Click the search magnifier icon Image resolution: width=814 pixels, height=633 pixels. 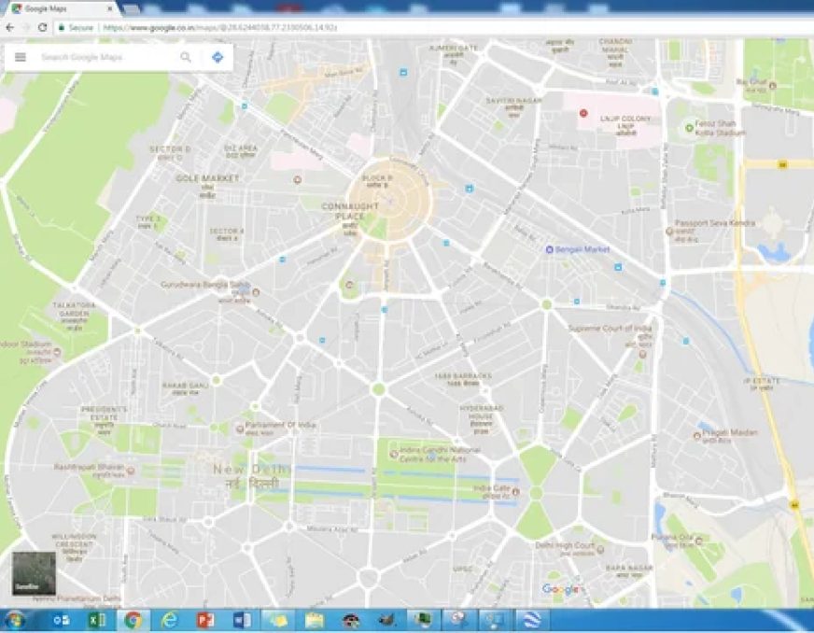tap(186, 57)
